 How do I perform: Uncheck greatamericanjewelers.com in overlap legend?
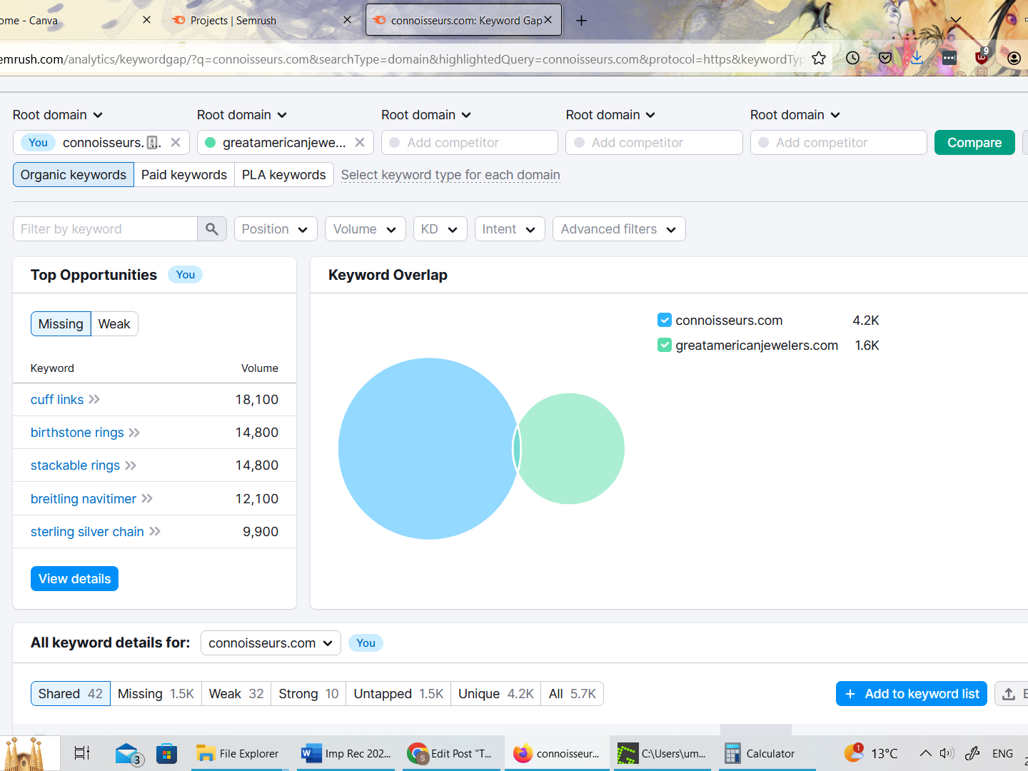665,345
